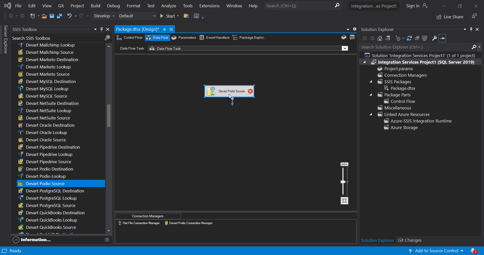Click the Refresh icon in Solution Explorer
The height and width of the screenshot is (255, 484).
pos(409,38)
